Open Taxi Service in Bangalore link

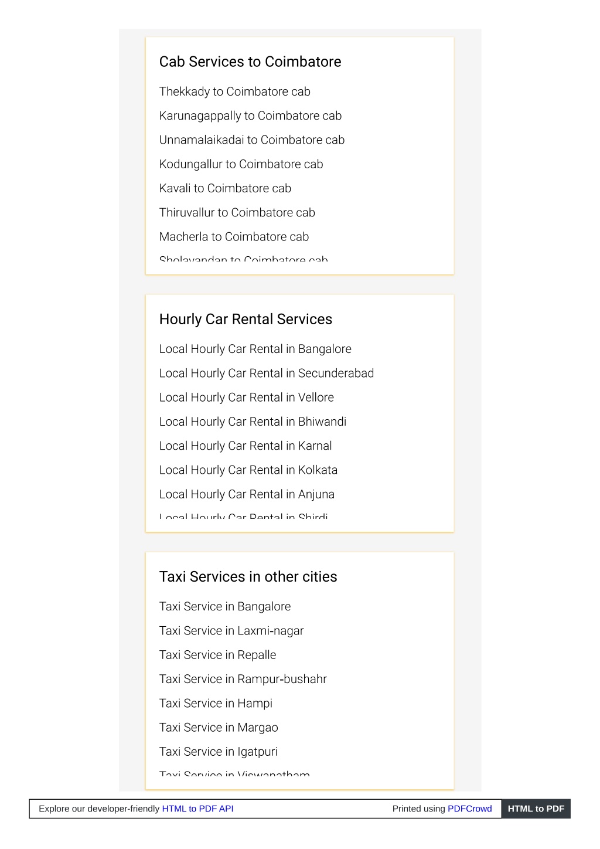click(224, 607)
